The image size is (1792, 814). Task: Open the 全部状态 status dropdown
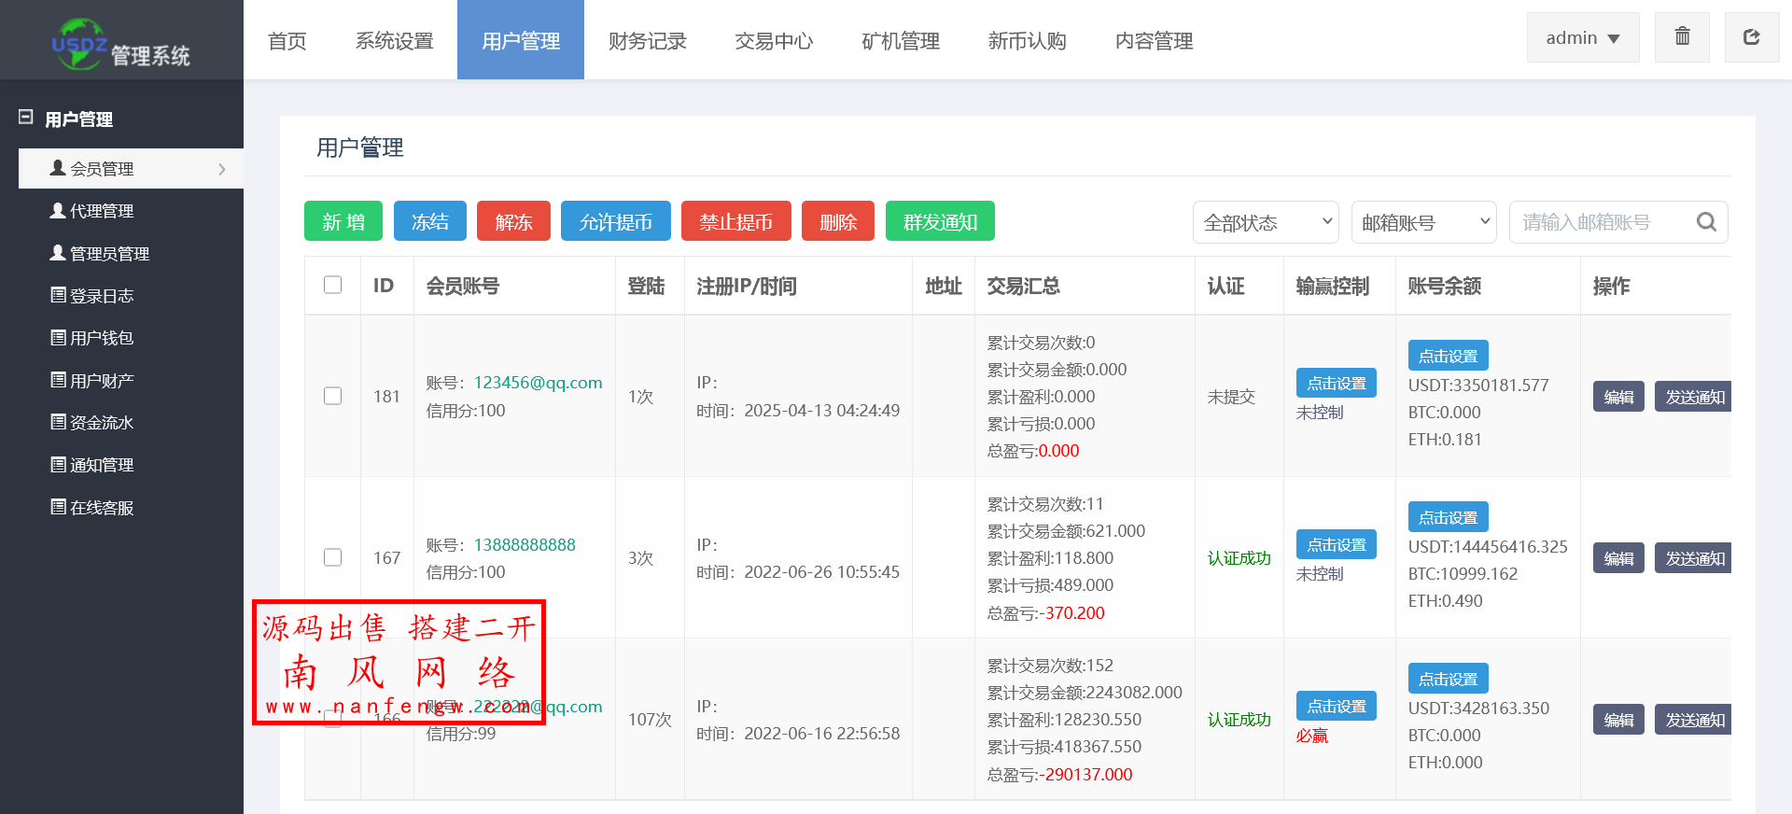click(1266, 222)
